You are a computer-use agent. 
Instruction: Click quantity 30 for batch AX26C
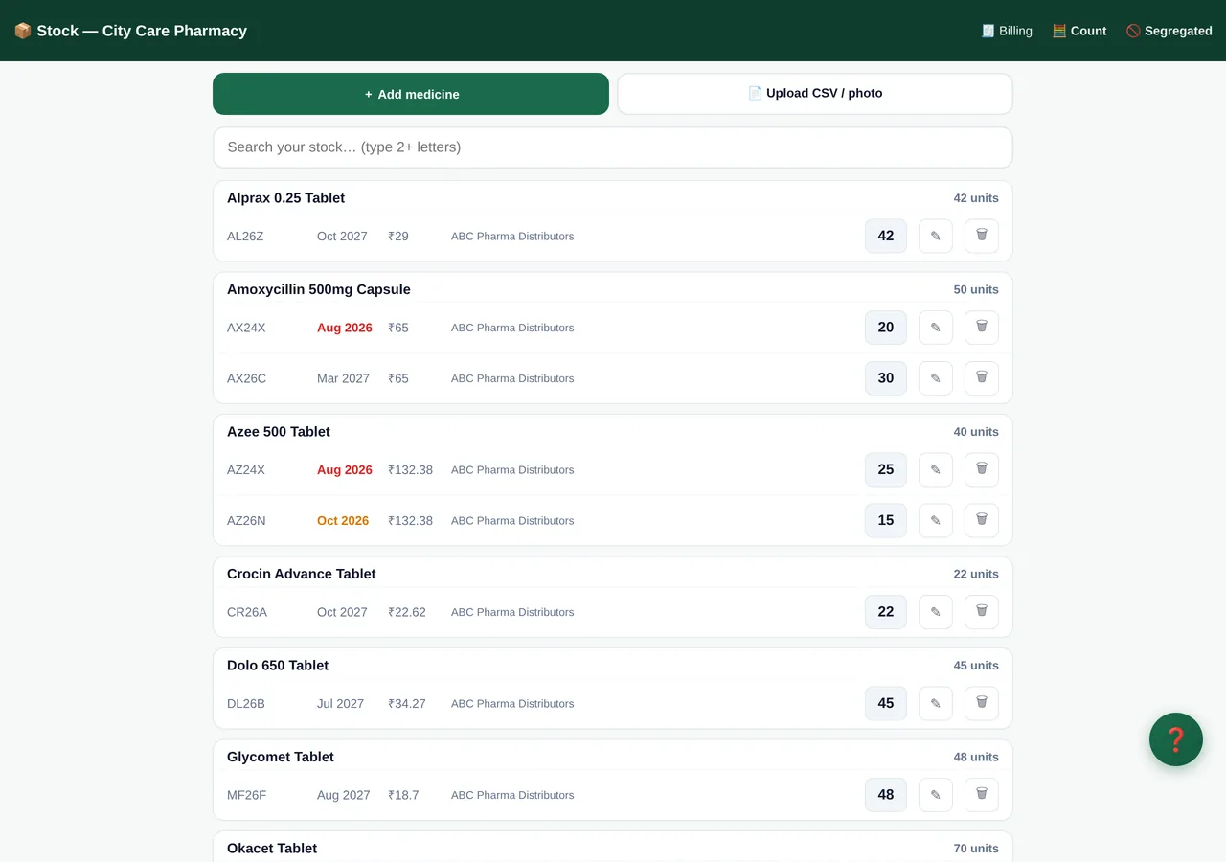(886, 378)
